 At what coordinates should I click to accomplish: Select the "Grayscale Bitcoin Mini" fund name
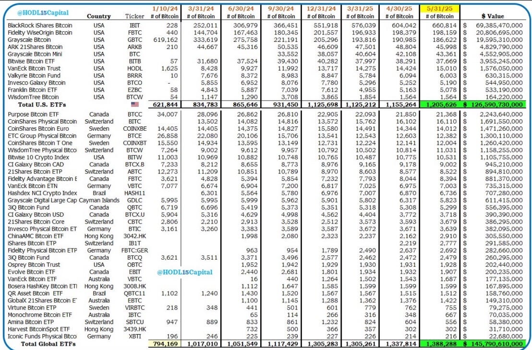[35, 54]
